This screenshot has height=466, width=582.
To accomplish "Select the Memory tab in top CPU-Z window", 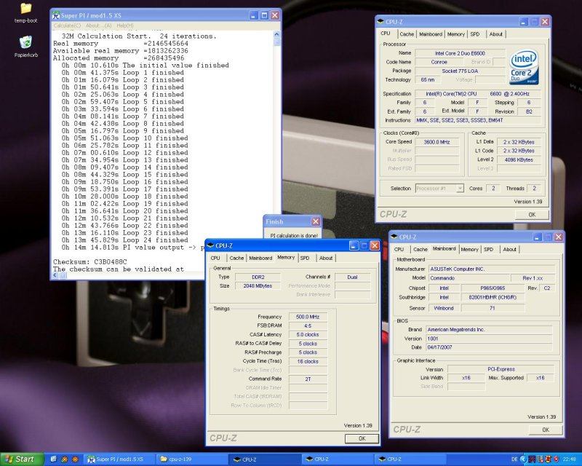I will 456,34.
